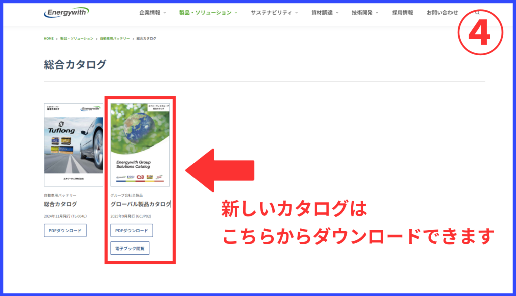Open the search magnifier icon in the header
Image resolution: width=516 pixels, height=296 pixels.
[x=477, y=13]
